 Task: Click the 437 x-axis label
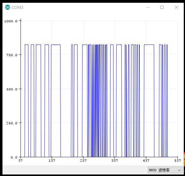(x=146, y=161)
